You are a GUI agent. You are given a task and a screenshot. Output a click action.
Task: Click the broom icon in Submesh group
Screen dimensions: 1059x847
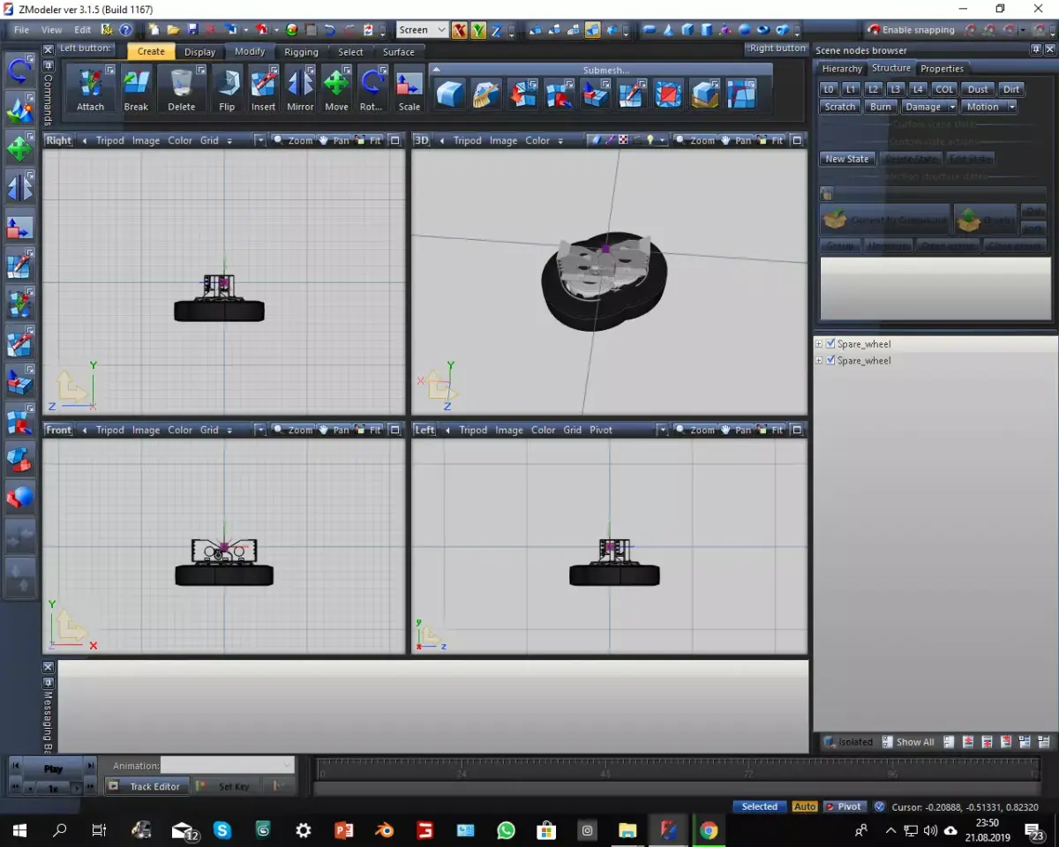[x=486, y=94]
